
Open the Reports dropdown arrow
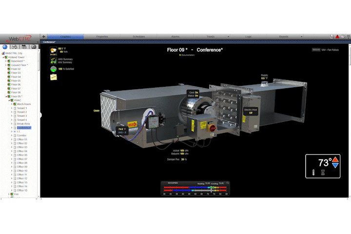pos(301,37)
